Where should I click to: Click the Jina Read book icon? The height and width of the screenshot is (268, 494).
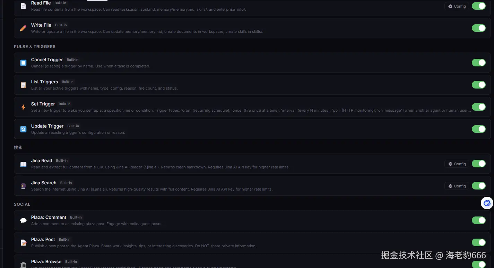(23, 164)
